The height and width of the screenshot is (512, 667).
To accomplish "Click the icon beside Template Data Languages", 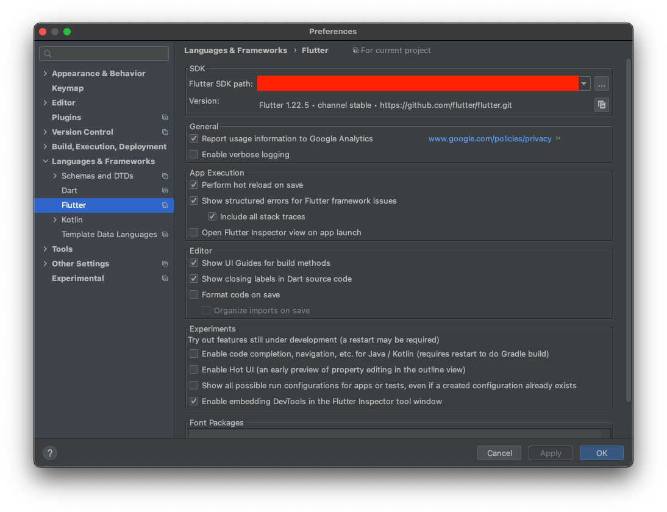I will pyautogui.click(x=165, y=234).
